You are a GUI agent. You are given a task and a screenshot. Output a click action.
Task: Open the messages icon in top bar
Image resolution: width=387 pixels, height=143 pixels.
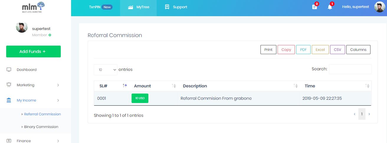314,7
